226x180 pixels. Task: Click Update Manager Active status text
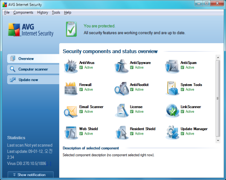[190, 133]
